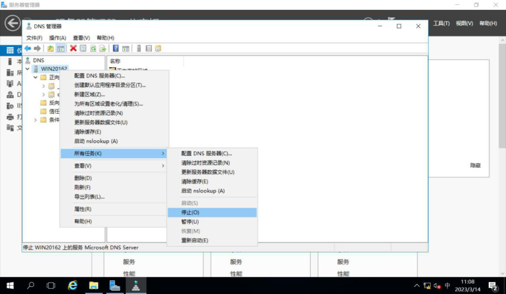Viewport: 506px width, 294px height.
Task: Click the Server Manager taskbar icon
Action: 115,286
